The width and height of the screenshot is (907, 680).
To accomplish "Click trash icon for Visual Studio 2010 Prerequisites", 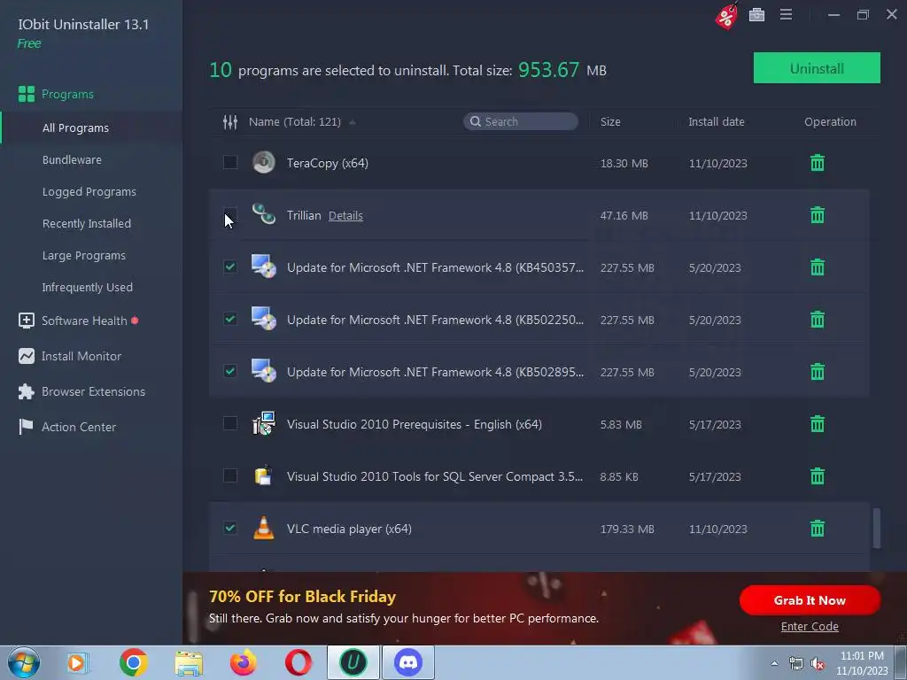I will (817, 424).
